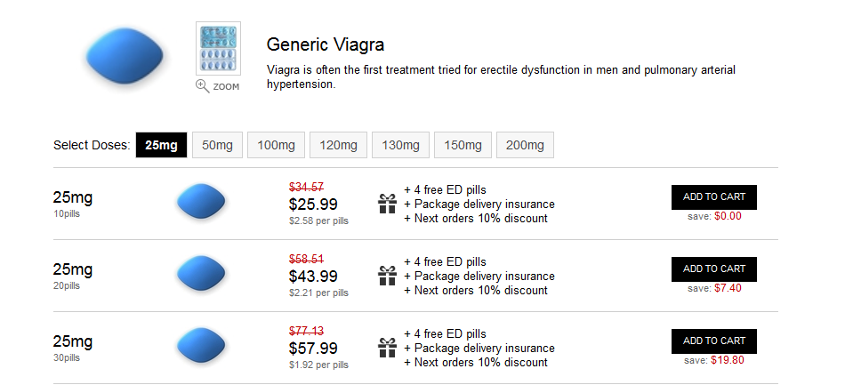
Task: Add 10 pills $25.99 pack to cart
Action: [714, 197]
